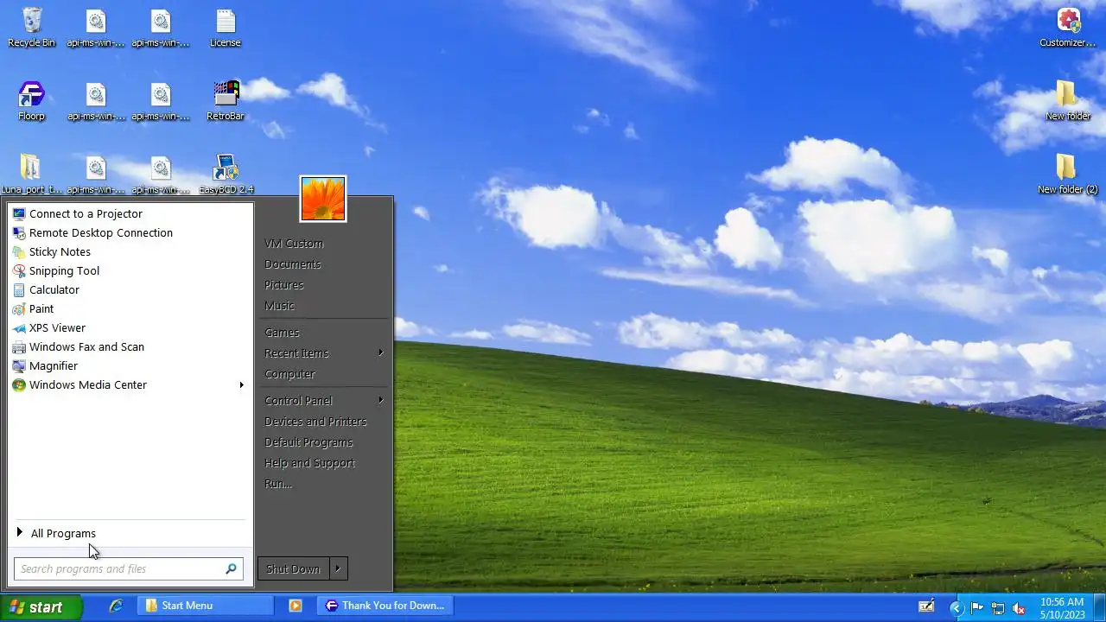Open Computer from the Start menu
The image size is (1106, 622).
(x=290, y=374)
